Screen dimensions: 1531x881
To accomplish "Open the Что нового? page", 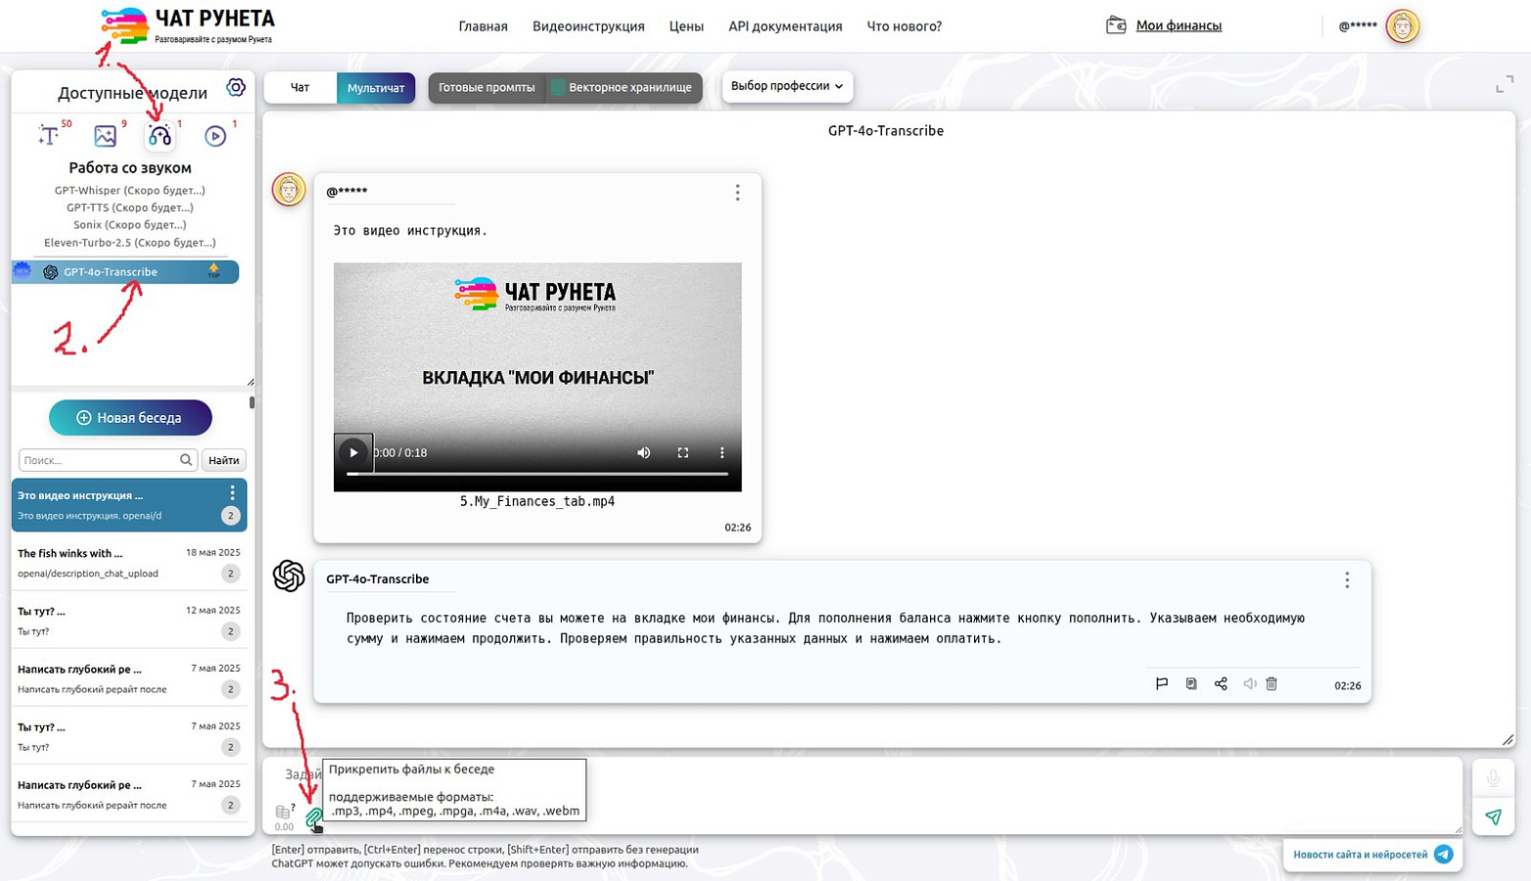I will 905,26.
